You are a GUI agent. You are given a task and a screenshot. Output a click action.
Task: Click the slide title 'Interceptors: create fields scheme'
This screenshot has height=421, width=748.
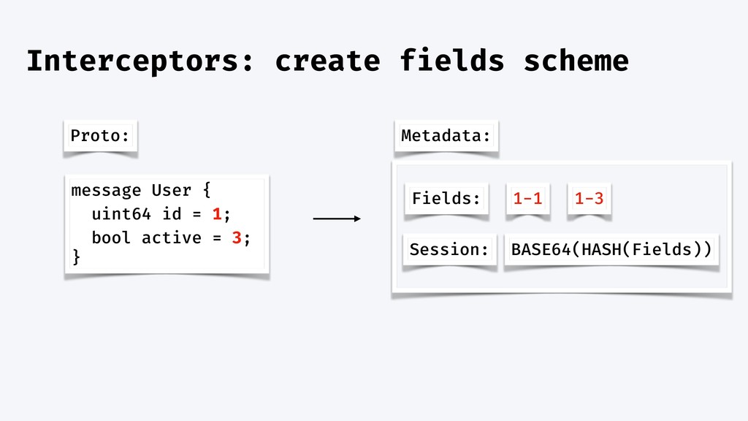point(328,61)
